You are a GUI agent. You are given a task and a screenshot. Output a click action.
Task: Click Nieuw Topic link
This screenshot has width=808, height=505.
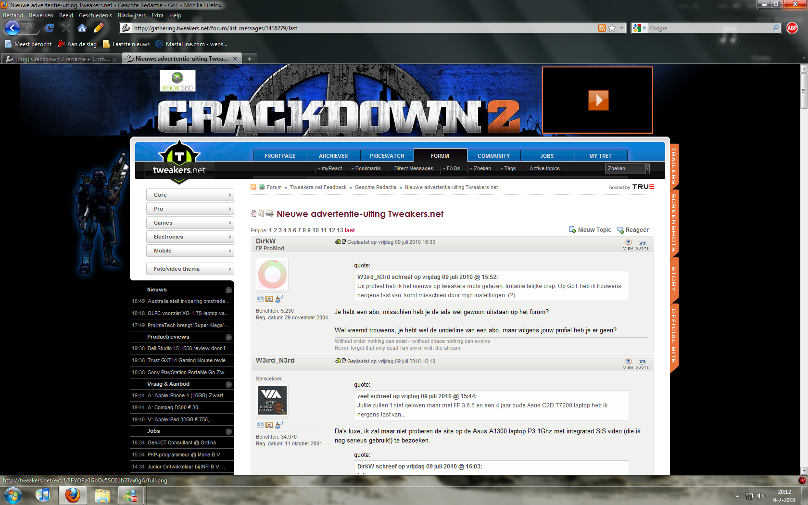click(590, 230)
